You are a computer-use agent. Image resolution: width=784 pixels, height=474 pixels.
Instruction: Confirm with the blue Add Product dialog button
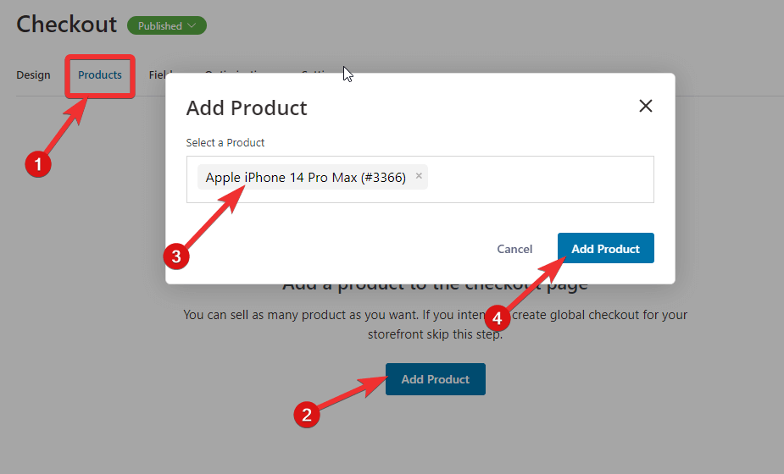[x=605, y=248]
